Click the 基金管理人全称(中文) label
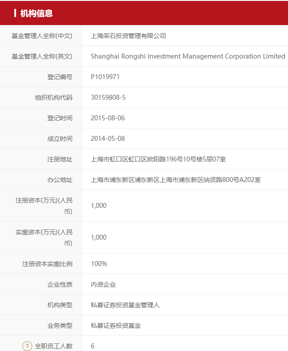288x351 pixels. click(x=42, y=36)
